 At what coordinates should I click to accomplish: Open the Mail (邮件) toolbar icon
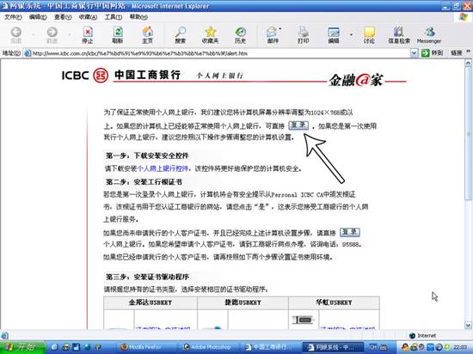click(273, 35)
